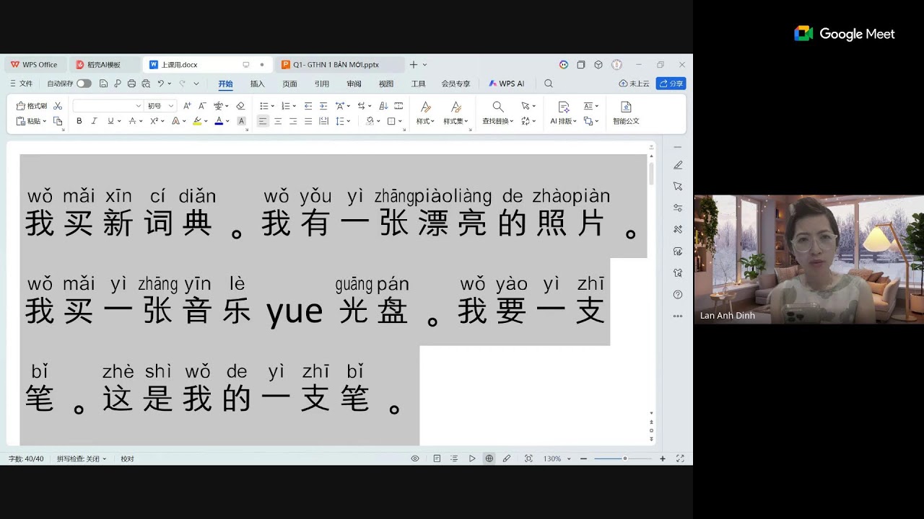Click the search icon next to WPS AI
Viewport: 924px width, 519px height.
pyautogui.click(x=549, y=84)
